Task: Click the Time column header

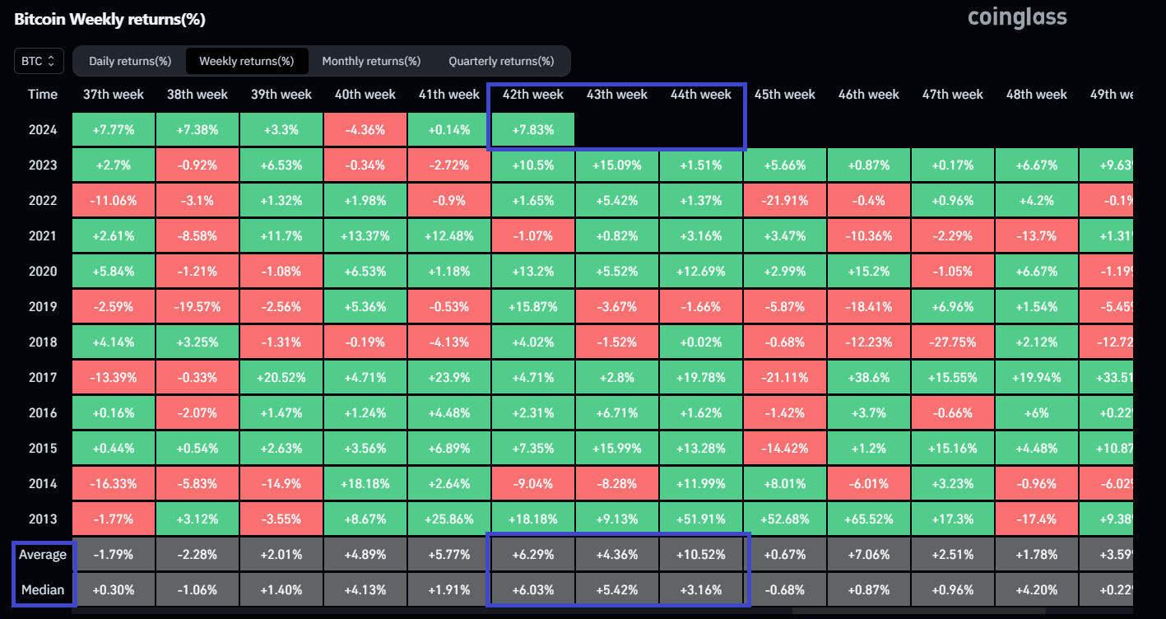Action: 43,94
